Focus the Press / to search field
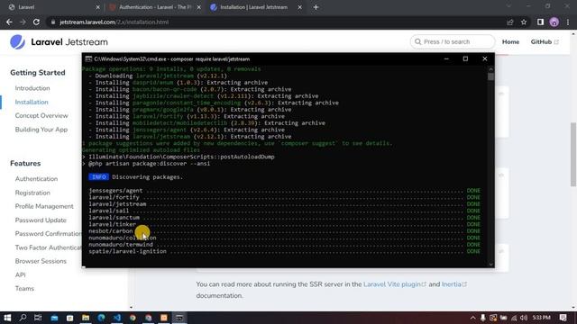 tap(453, 42)
